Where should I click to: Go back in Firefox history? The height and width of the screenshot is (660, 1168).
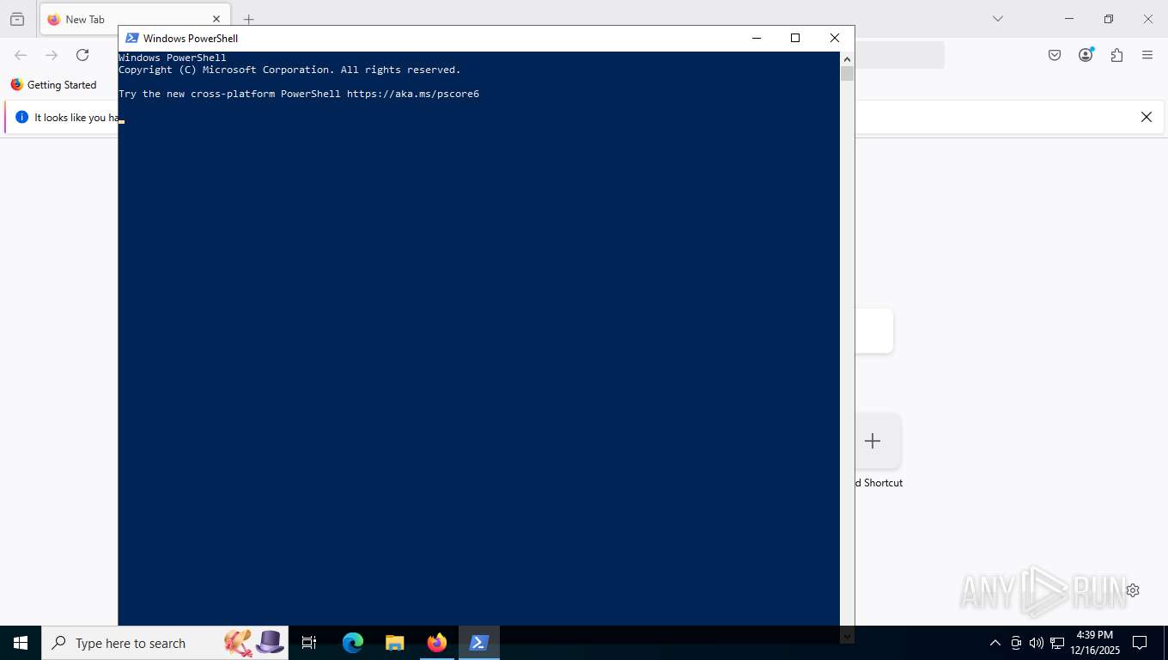pos(21,55)
